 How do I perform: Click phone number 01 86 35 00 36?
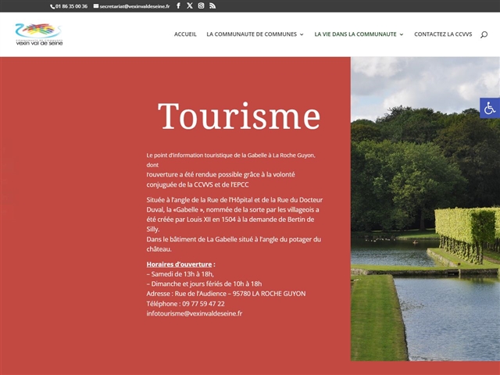71,6
